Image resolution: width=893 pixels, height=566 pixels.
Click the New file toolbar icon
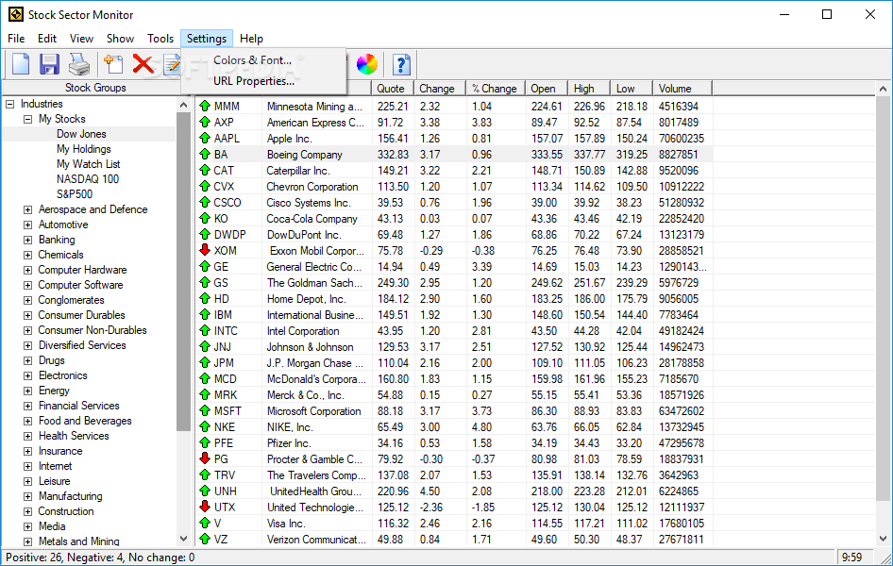click(21, 64)
